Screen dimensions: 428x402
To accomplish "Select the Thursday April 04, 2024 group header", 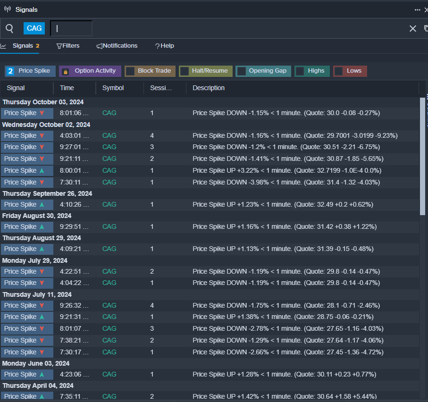I will [x=38, y=385].
